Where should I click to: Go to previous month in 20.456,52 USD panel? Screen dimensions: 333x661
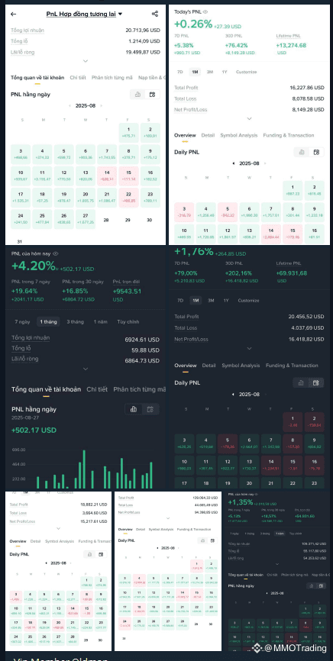[x=234, y=395]
